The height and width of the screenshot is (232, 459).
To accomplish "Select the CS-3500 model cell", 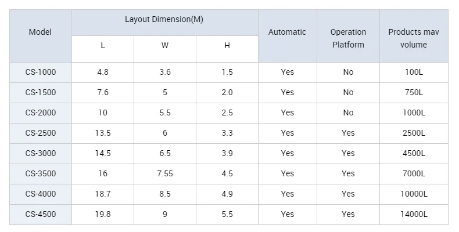I will click(41, 173).
